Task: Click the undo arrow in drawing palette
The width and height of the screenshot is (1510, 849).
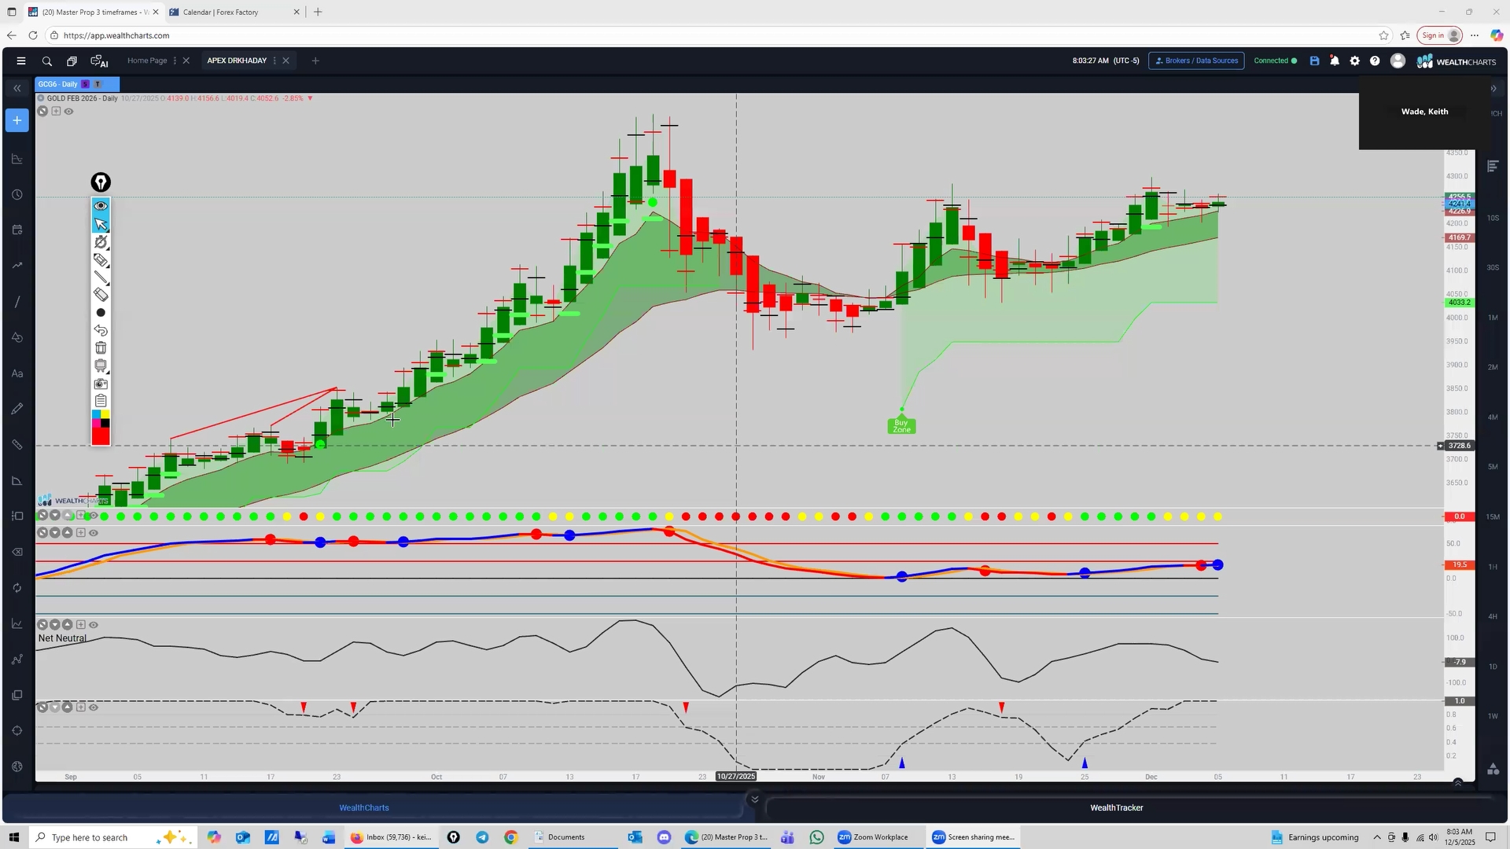Action: 101,331
